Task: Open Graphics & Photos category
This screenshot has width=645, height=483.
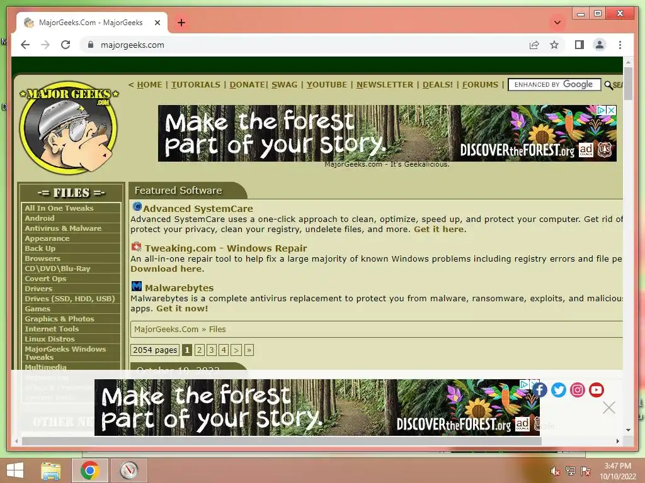Action: pos(59,319)
